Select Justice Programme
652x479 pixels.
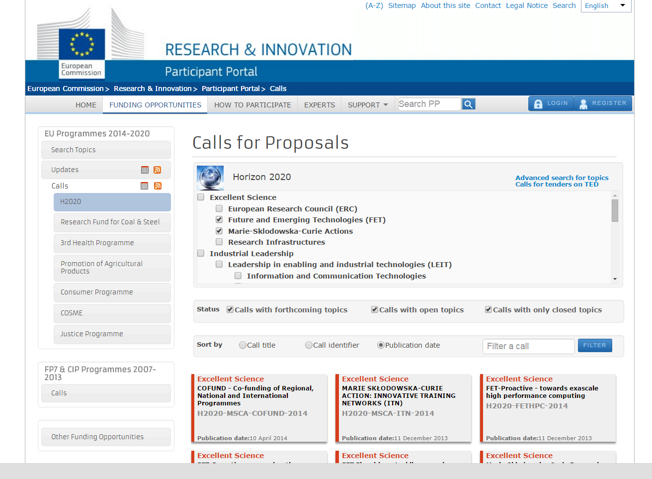(112, 334)
